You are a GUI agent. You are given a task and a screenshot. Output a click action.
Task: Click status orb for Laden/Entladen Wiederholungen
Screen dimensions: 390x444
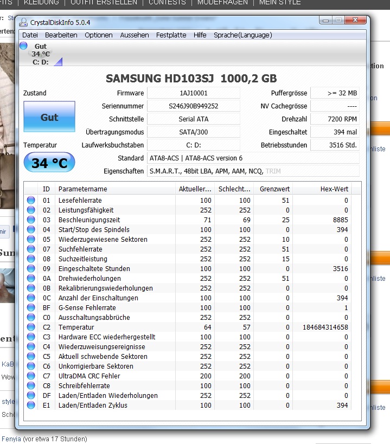tap(31, 396)
